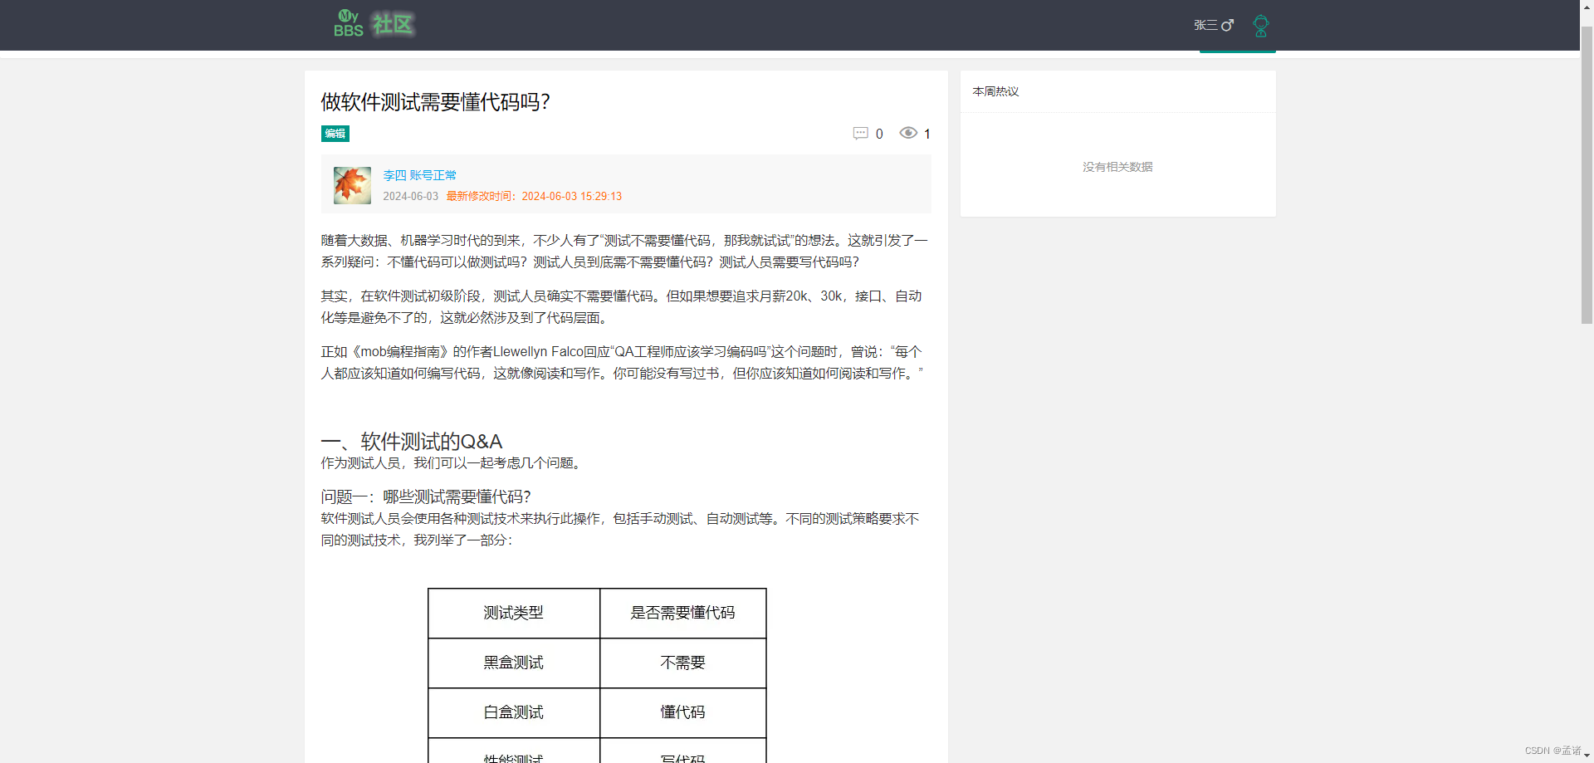Click the view count number 1

[x=927, y=134]
